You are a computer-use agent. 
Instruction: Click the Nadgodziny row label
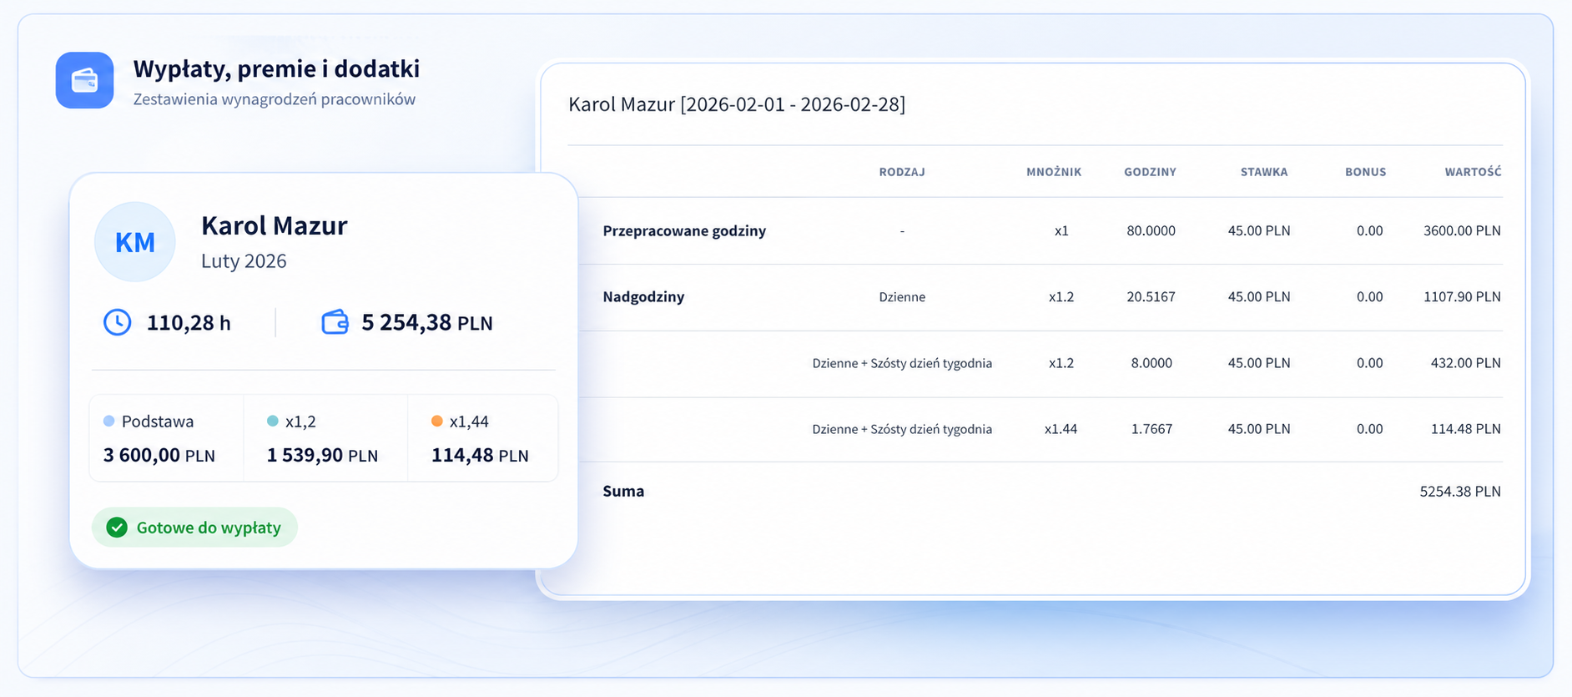click(643, 297)
